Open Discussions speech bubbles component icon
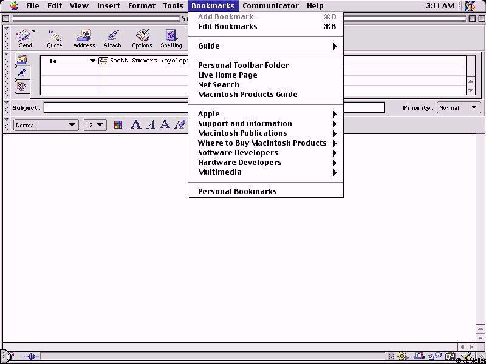This screenshot has height=364, width=486. (x=434, y=356)
